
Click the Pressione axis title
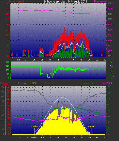(x=100, y=2)
